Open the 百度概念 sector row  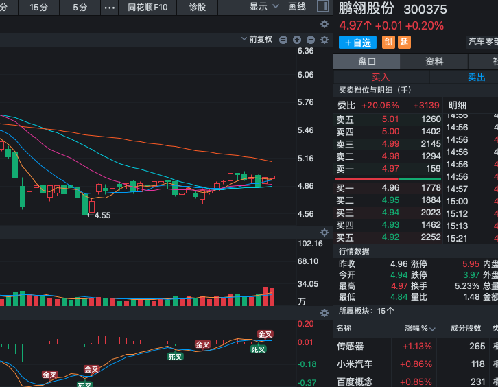coord(416,381)
